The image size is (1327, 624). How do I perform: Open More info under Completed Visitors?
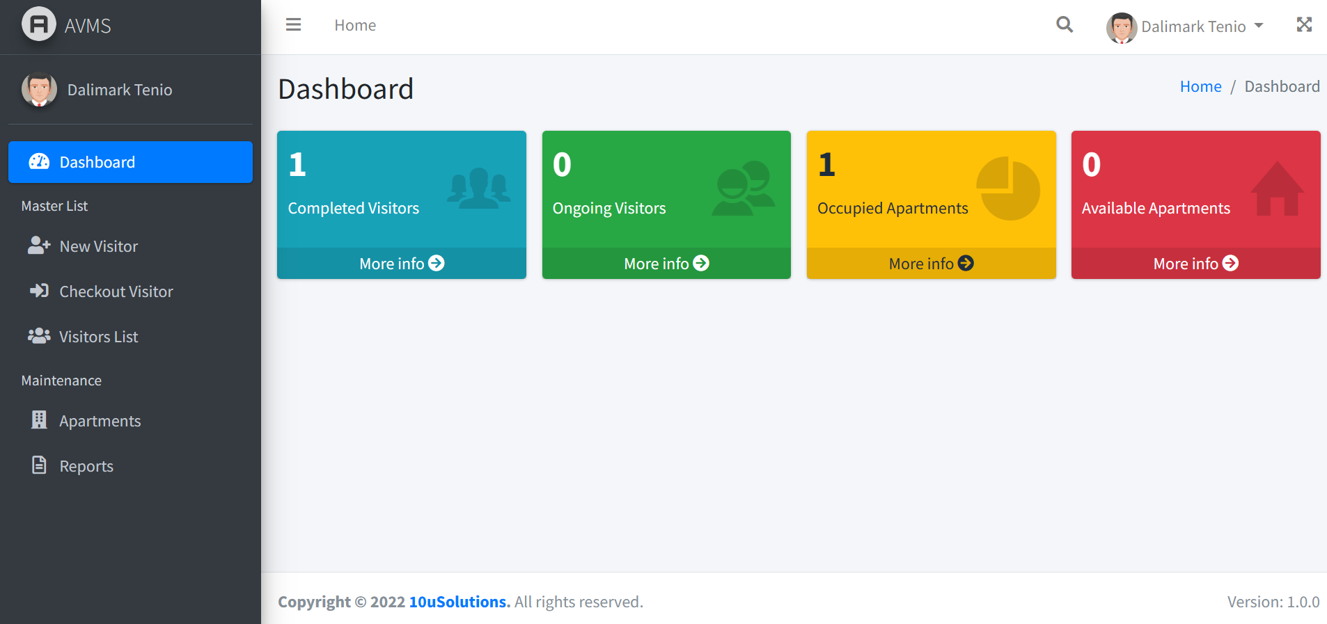(x=402, y=264)
